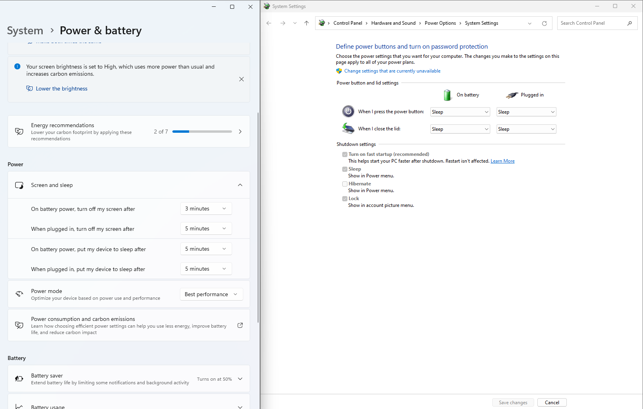
Task: Click the Plugged in power cord icon
Action: click(x=513, y=95)
